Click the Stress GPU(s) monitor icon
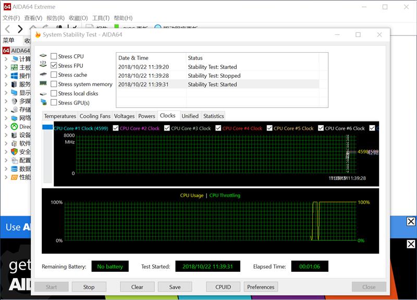Viewport: 417px width, 300px height. coord(44,102)
